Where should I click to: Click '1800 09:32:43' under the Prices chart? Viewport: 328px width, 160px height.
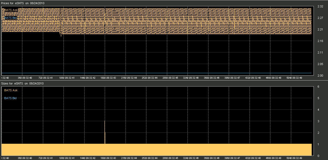coord(108,78)
